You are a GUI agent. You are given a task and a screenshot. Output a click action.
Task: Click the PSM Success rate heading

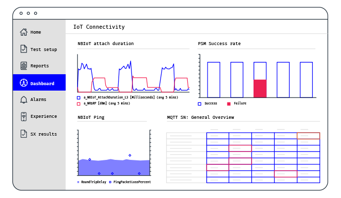click(219, 44)
